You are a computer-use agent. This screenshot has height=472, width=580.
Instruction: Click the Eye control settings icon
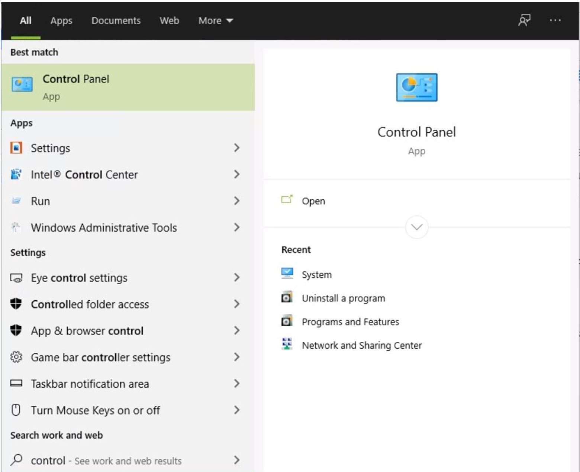(16, 278)
